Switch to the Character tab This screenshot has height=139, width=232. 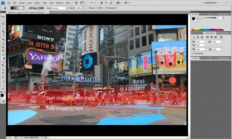(197, 33)
